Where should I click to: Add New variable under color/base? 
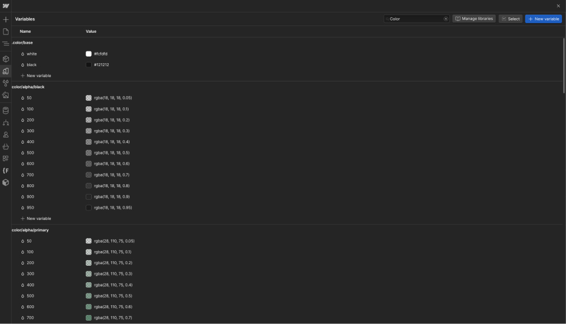click(36, 76)
